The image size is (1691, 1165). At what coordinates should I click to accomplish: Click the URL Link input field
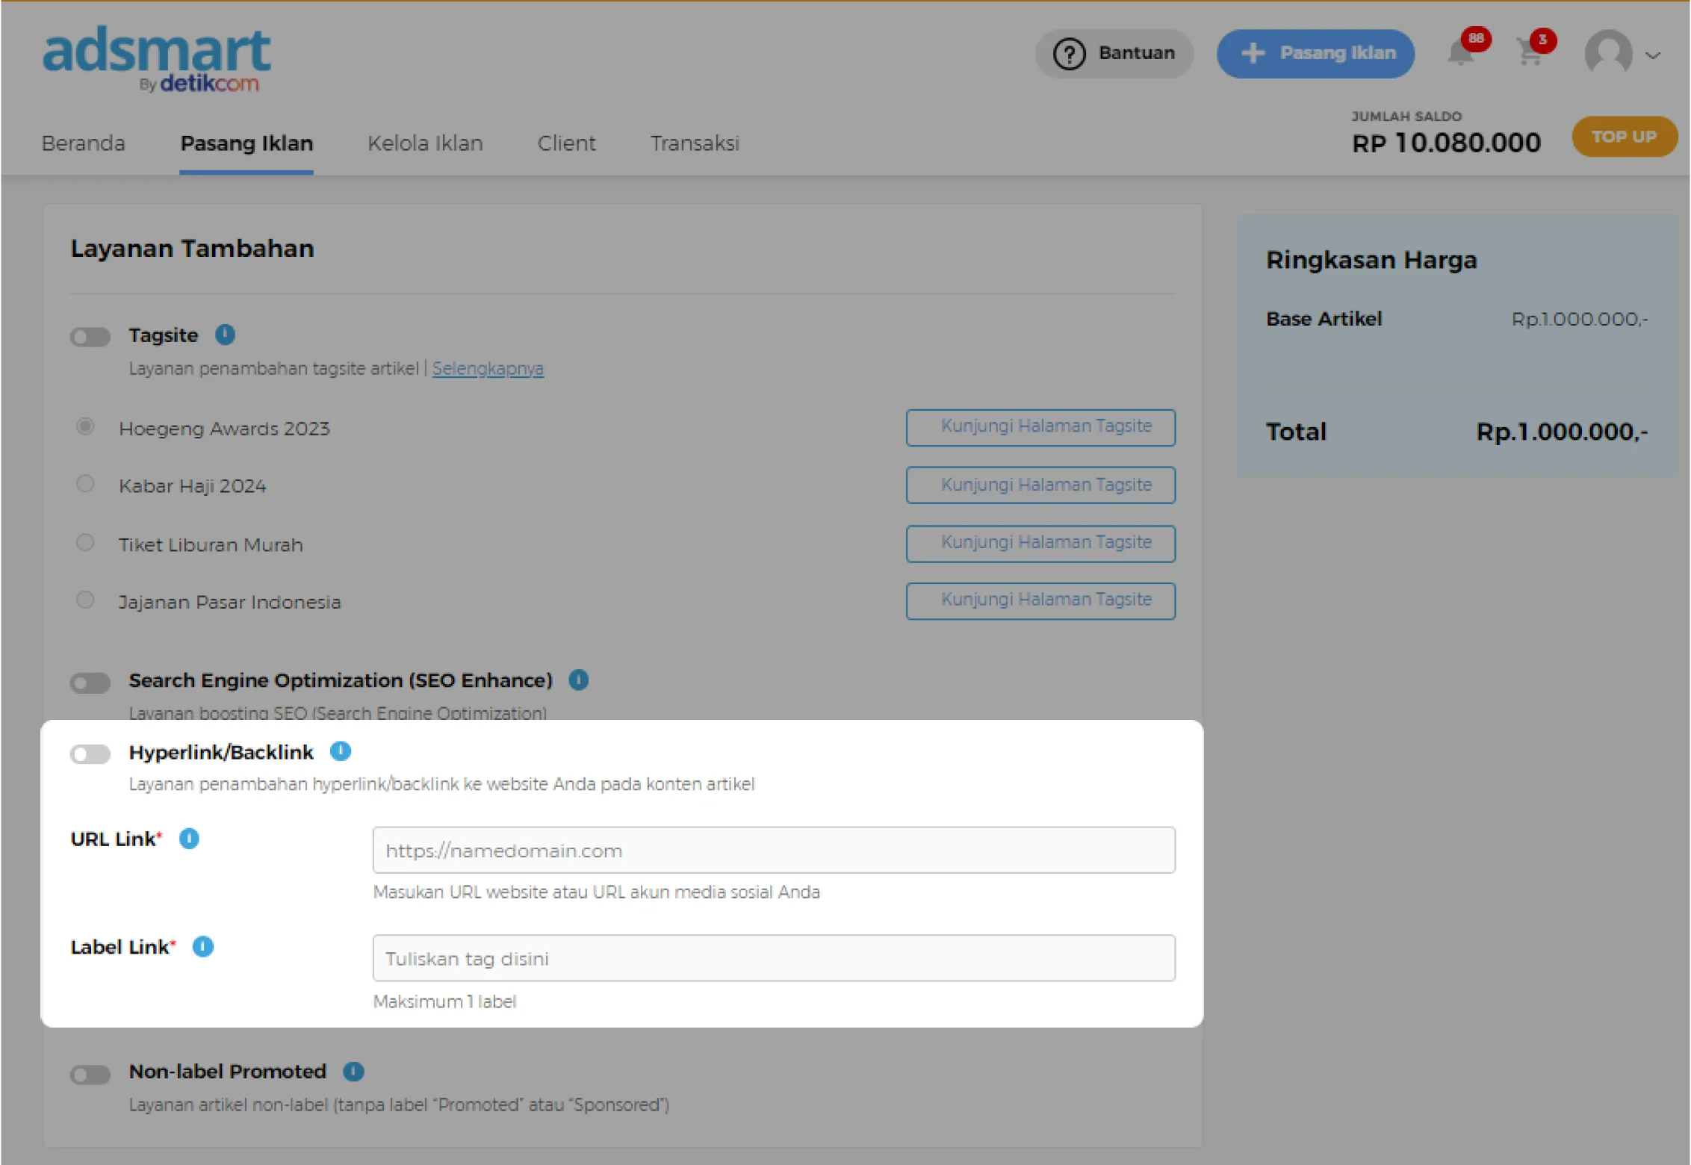[x=774, y=850]
